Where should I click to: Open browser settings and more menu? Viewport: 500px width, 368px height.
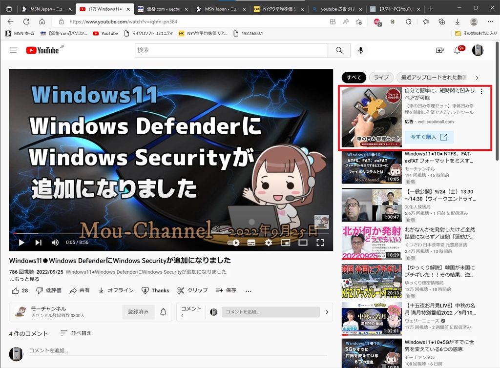[490, 21]
